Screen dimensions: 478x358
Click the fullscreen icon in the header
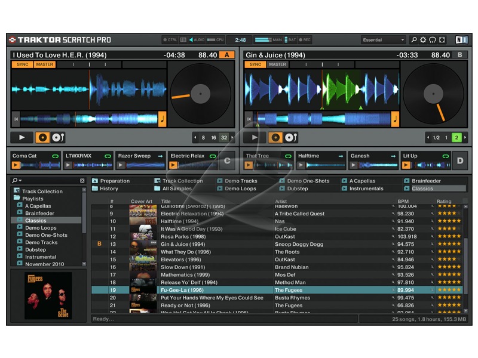coord(442,40)
